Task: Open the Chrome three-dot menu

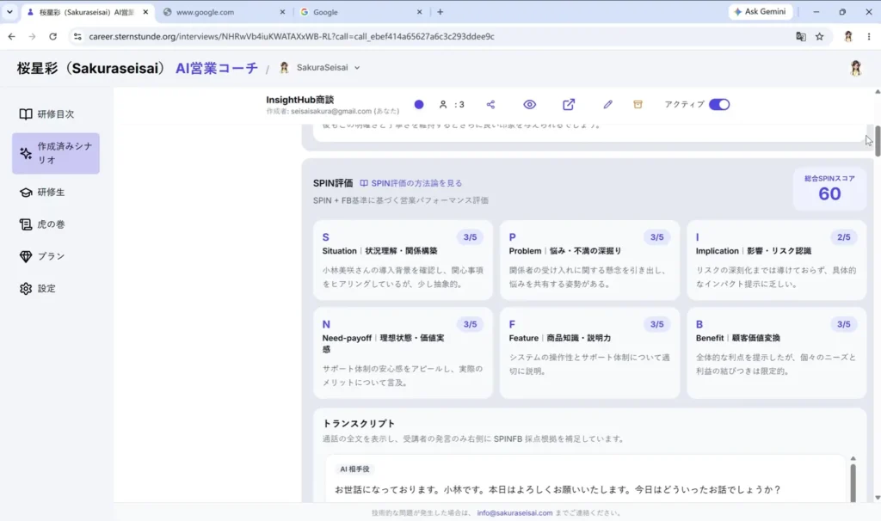Action: tap(869, 36)
